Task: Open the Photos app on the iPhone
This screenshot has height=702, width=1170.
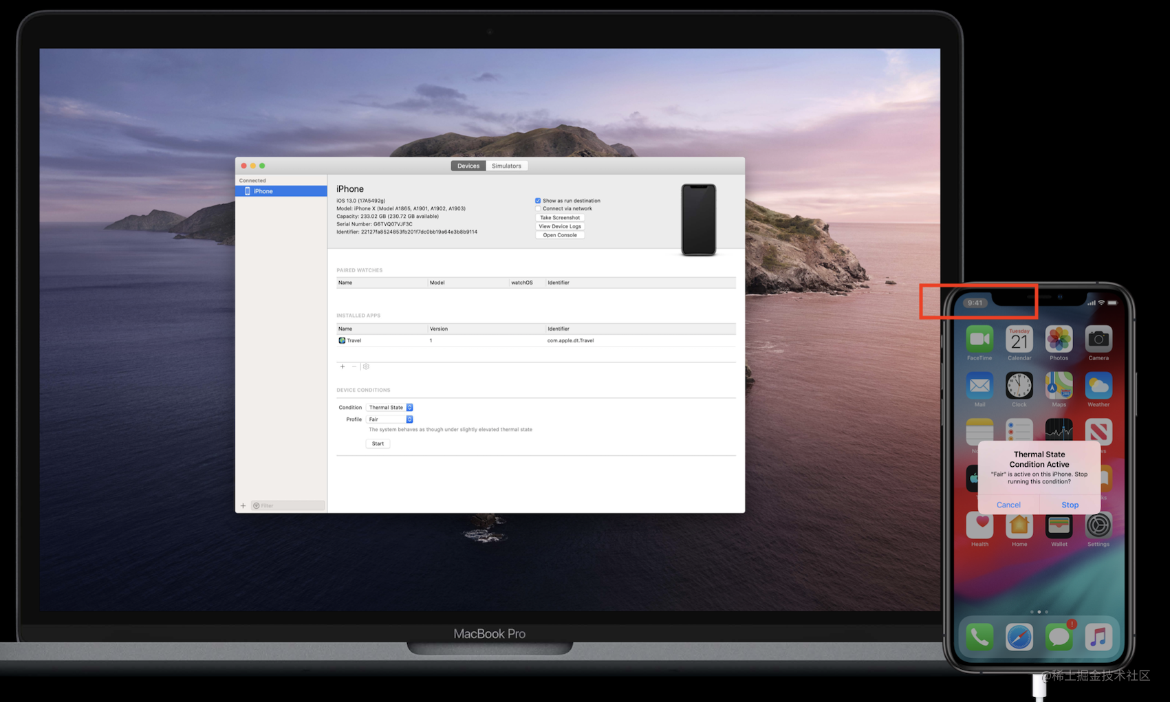Action: pyautogui.click(x=1059, y=340)
